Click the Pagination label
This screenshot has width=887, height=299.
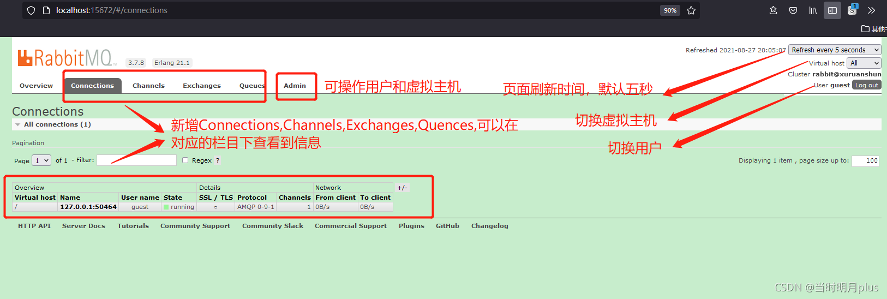pyautogui.click(x=28, y=143)
